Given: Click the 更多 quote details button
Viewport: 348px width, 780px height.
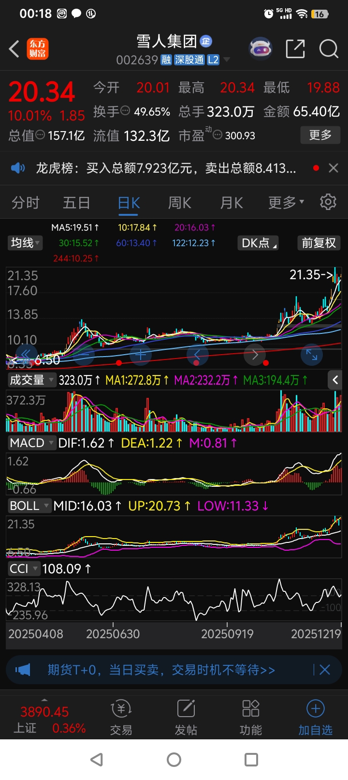Looking at the screenshot, I should click(x=320, y=135).
